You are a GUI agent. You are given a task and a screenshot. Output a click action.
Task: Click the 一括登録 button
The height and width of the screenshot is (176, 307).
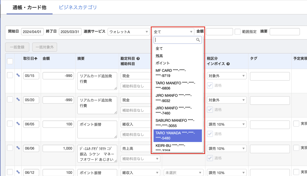(17, 47)
